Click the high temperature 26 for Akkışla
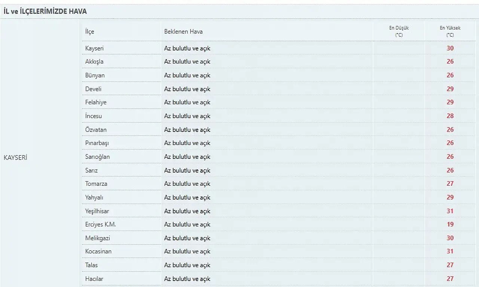479x287 pixels. click(x=450, y=62)
